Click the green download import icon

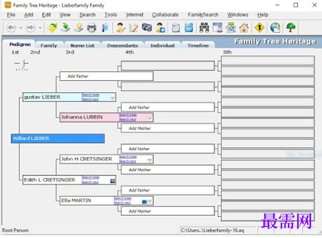point(65,28)
